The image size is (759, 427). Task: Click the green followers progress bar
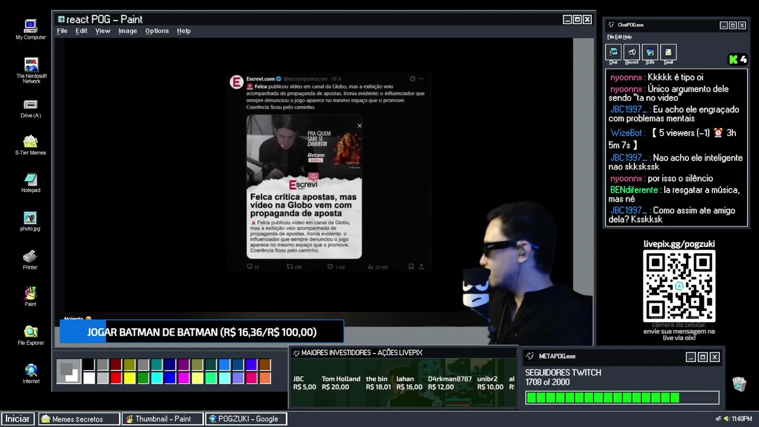click(x=622, y=397)
